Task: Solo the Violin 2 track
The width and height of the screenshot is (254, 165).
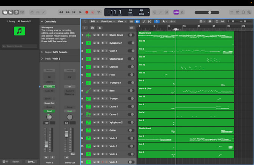Action: [x=98, y=138]
